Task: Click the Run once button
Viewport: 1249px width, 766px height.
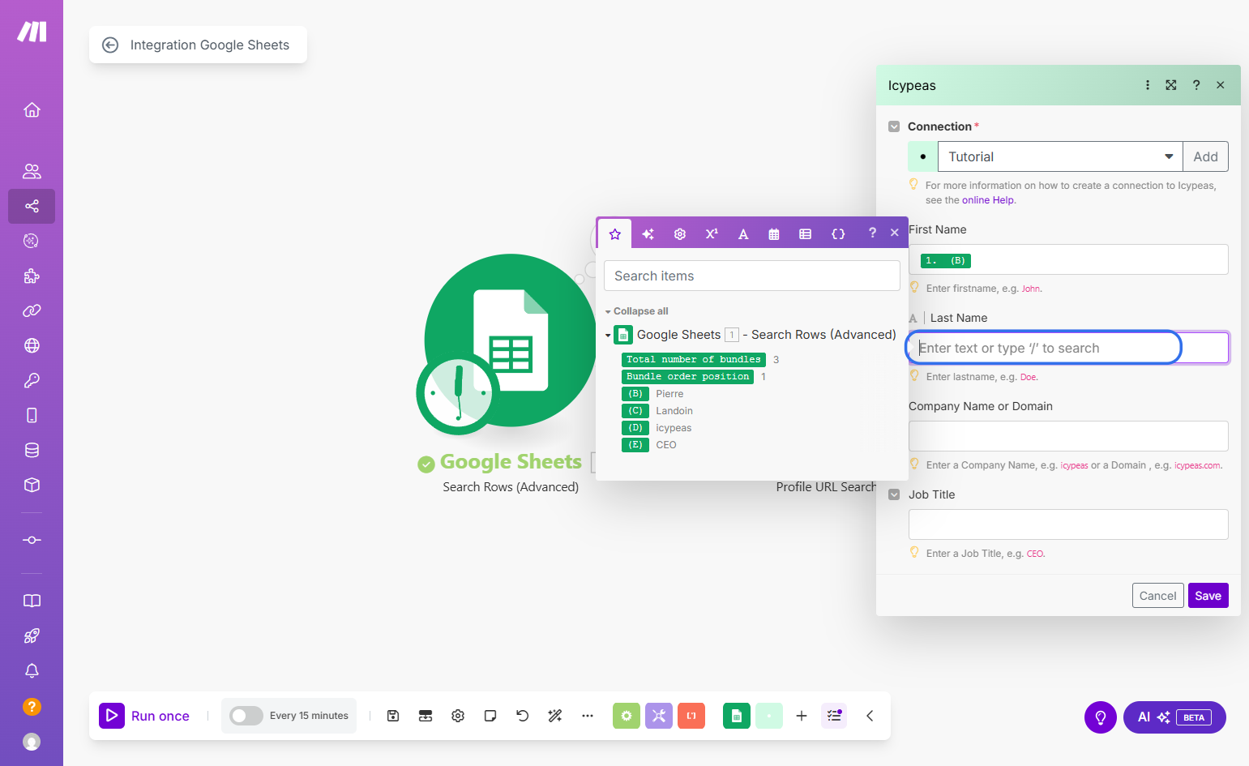Action: 145,716
